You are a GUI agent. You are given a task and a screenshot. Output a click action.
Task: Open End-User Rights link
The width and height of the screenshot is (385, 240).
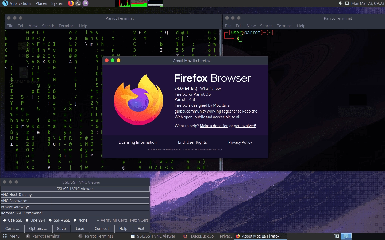point(192,142)
